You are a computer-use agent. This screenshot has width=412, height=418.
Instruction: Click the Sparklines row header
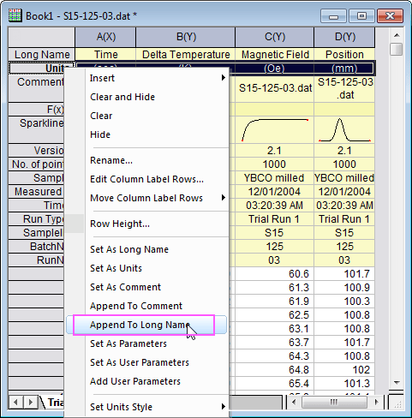click(36, 129)
